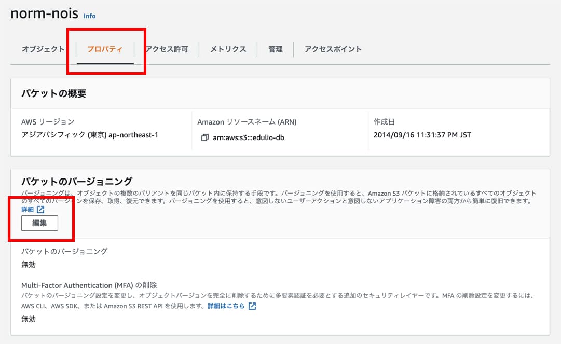Click the norm-nois bucket title
This screenshot has height=344, width=561.
point(44,14)
